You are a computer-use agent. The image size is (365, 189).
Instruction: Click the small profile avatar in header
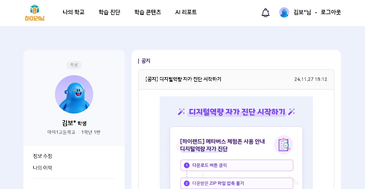284,12
